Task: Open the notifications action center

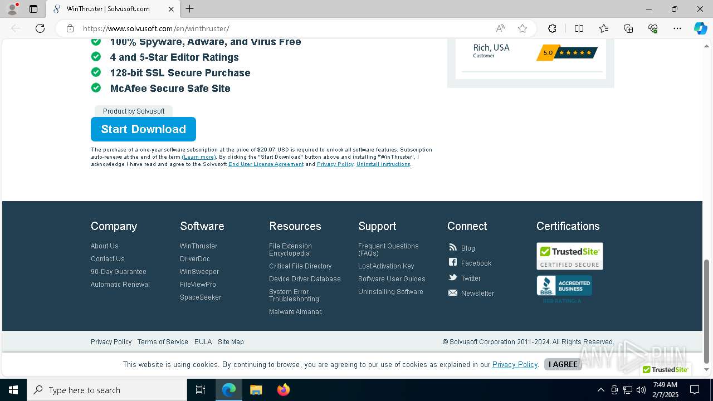Action: (x=695, y=390)
